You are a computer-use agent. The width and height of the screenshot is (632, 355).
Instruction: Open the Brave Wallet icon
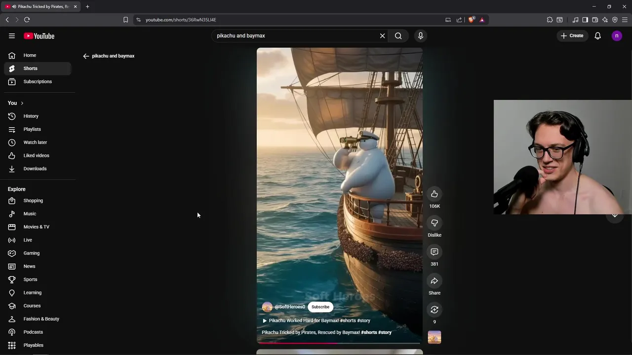[x=595, y=20]
